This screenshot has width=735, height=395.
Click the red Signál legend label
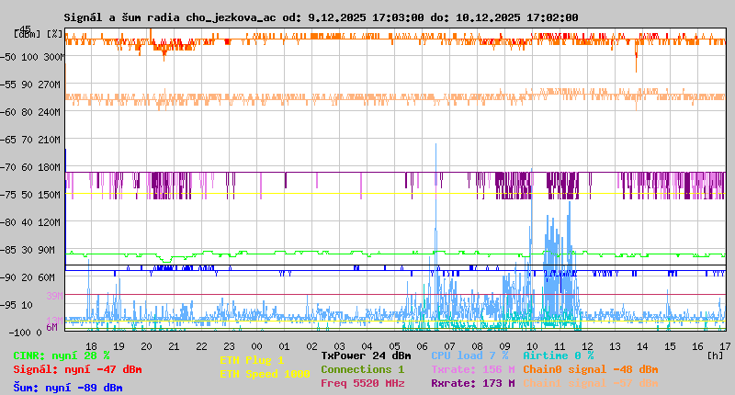pyautogui.click(x=77, y=369)
